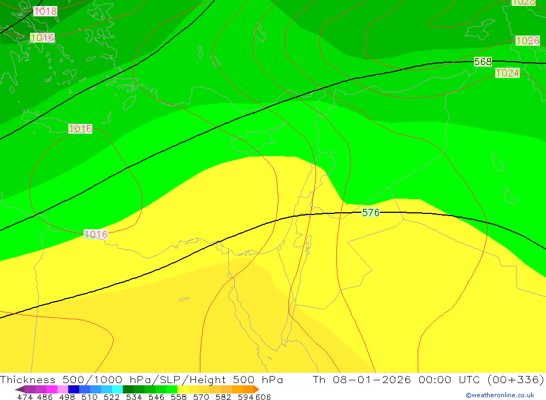Image resolution: width=546 pixels, height=400 pixels.
Task: Click the 558 legend value
Action: (179, 397)
